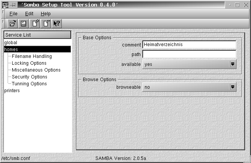
Task: Select printers in the service list
Action: tap(12, 91)
